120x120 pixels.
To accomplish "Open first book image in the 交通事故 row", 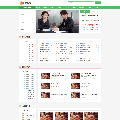I will point(47,116).
